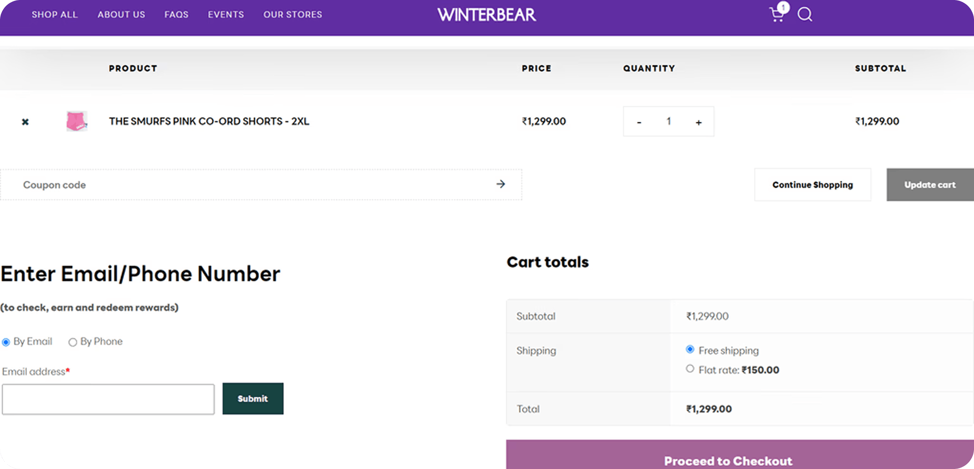The image size is (974, 469).
Task: Open The Smurfs Pink Co-ord Shorts link
Action: [x=209, y=121]
